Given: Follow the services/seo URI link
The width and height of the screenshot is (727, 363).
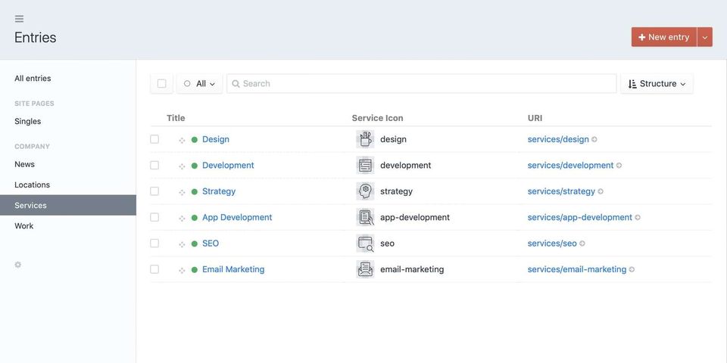Looking at the screenshot, I should coord(552,243).
